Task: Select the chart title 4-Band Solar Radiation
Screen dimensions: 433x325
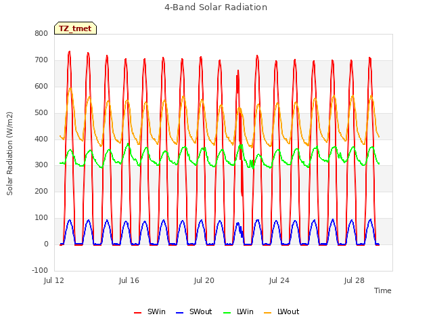Action: [216, 7]
